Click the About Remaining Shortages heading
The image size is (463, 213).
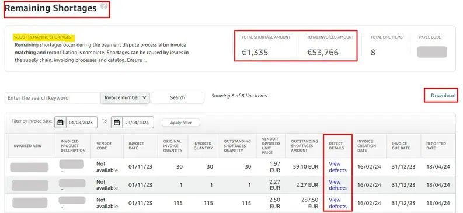click(x=43, y=37)
